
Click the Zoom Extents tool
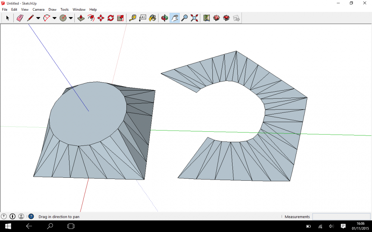coord(194,18)
